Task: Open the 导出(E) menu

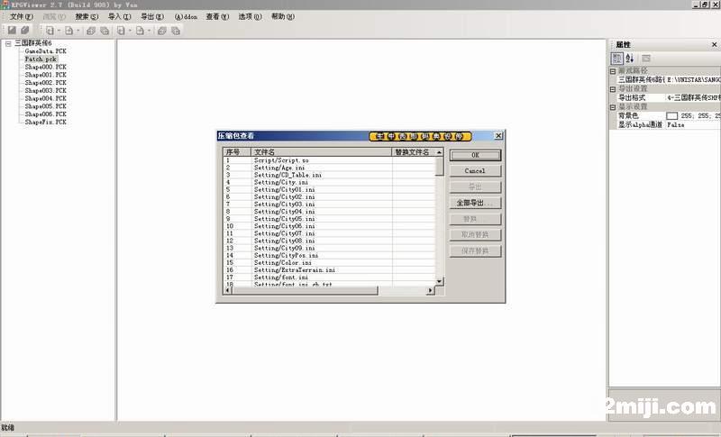Action: tap(152, 16)
